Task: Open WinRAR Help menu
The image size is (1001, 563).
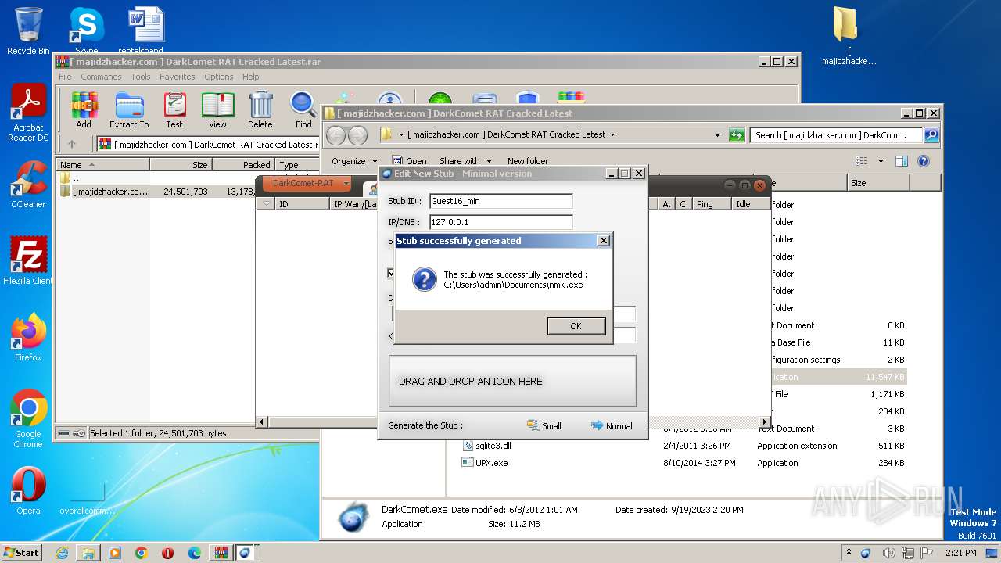Action: tap(250, 77)
